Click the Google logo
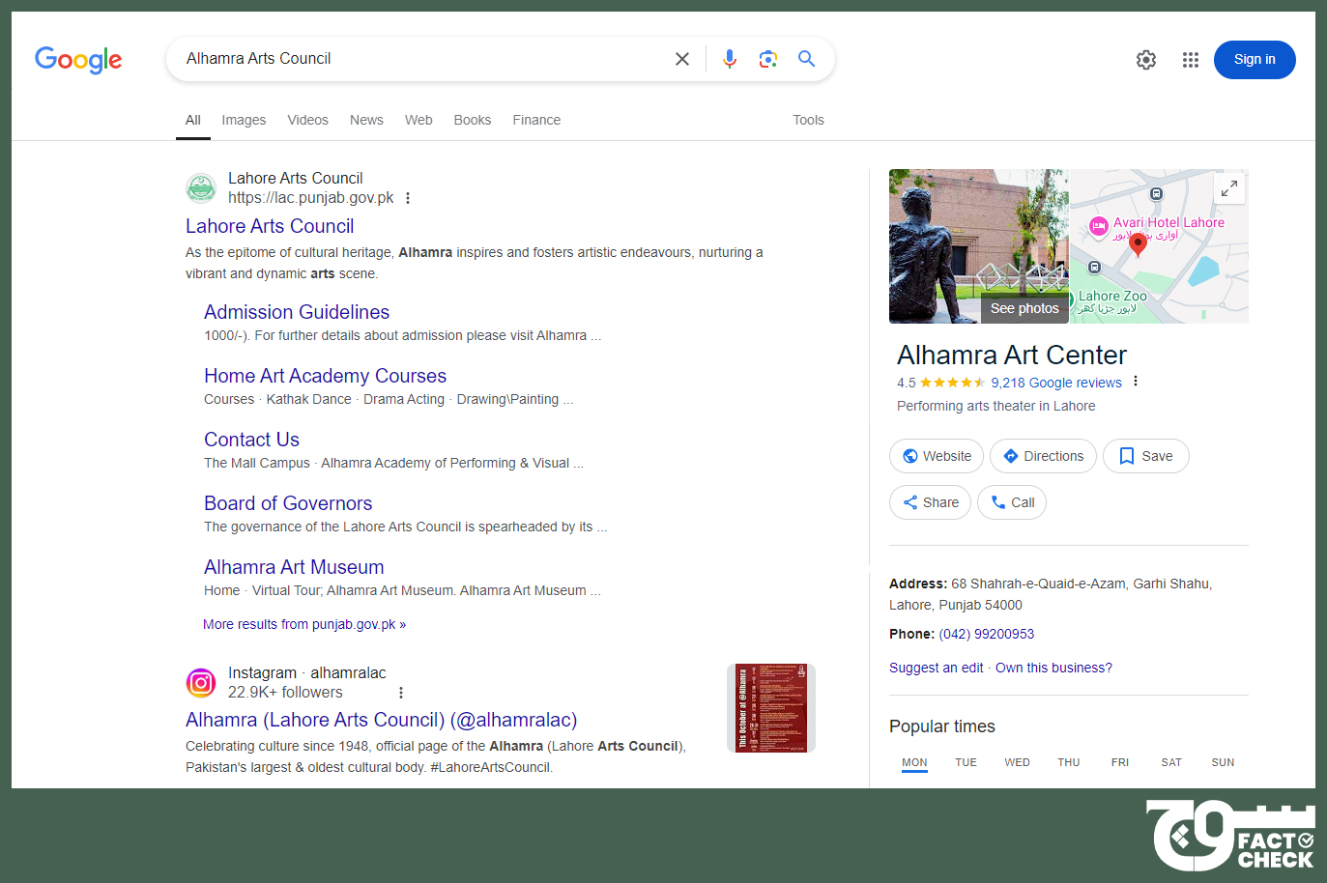 [x=78, y=60]
